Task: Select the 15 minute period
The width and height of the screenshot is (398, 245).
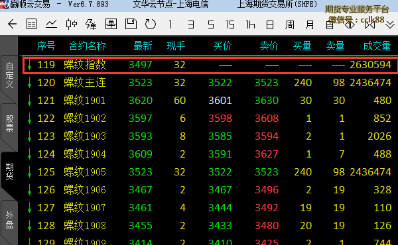Action: [x=230, y=24]
